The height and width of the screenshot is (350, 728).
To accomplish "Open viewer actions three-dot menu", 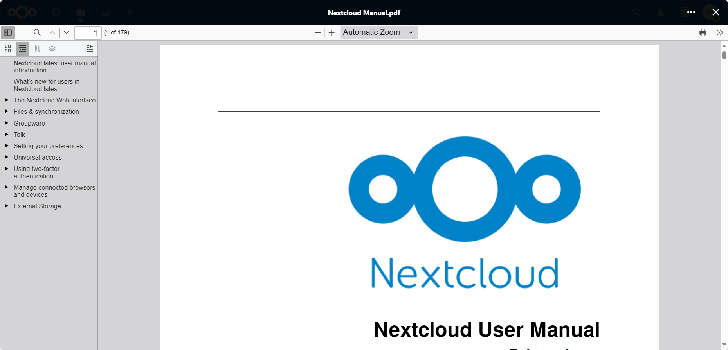I will point(691,12).
